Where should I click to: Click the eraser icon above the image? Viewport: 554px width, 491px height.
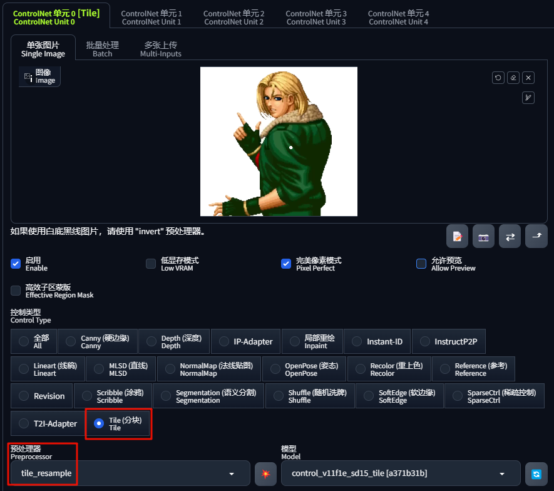513,78
